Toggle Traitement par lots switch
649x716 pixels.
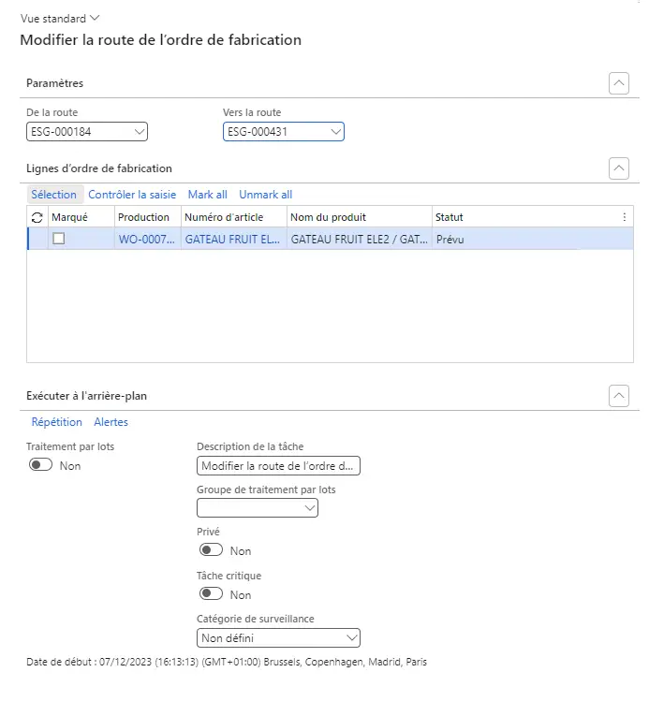[40, 465]
